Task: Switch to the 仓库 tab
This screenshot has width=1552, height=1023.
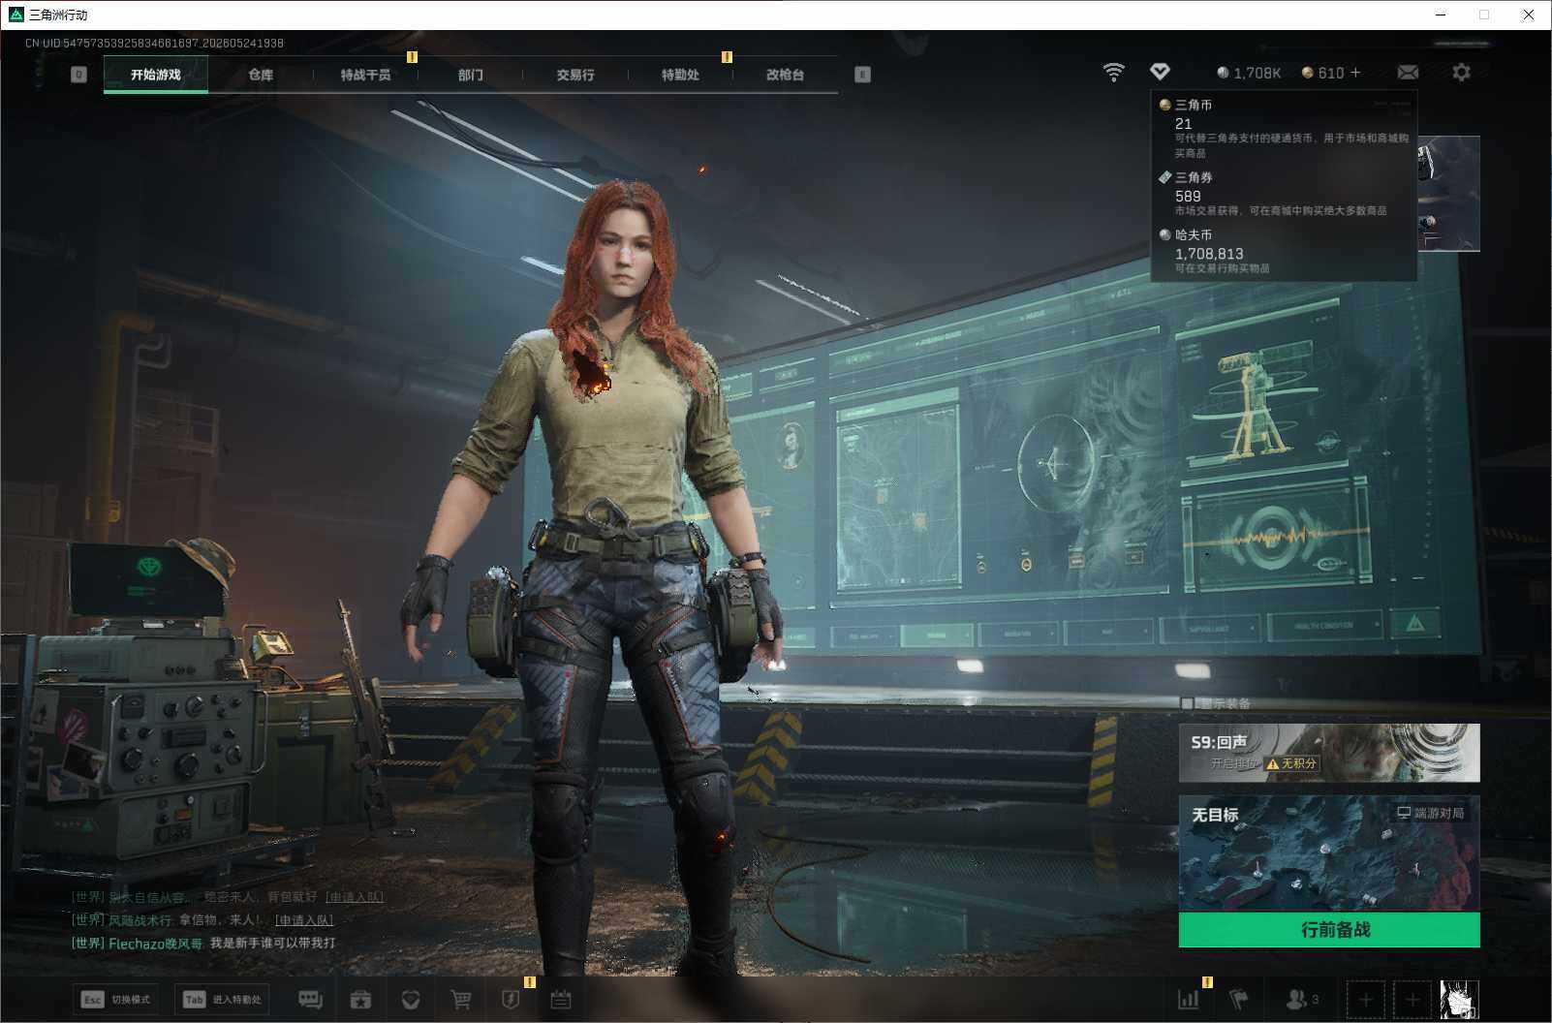Action: point(261,75)
